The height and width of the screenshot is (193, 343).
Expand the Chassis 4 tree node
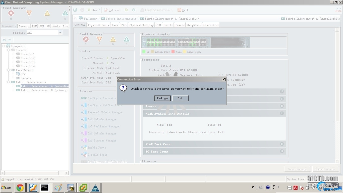[x=13, y=66]
